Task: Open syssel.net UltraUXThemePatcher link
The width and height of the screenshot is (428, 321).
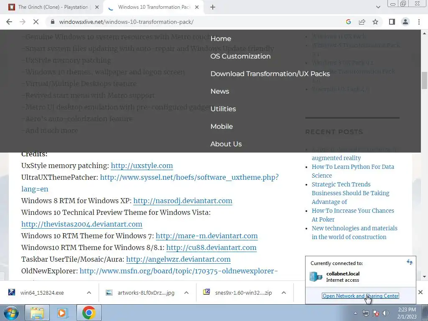Action: [x=189, y=177]
